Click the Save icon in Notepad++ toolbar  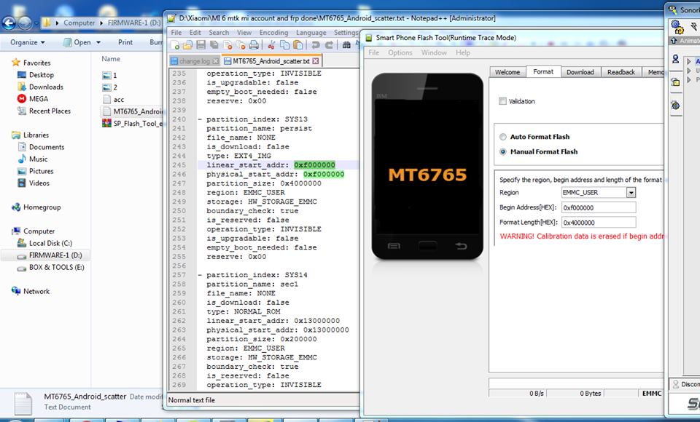(x=201, y=44)
